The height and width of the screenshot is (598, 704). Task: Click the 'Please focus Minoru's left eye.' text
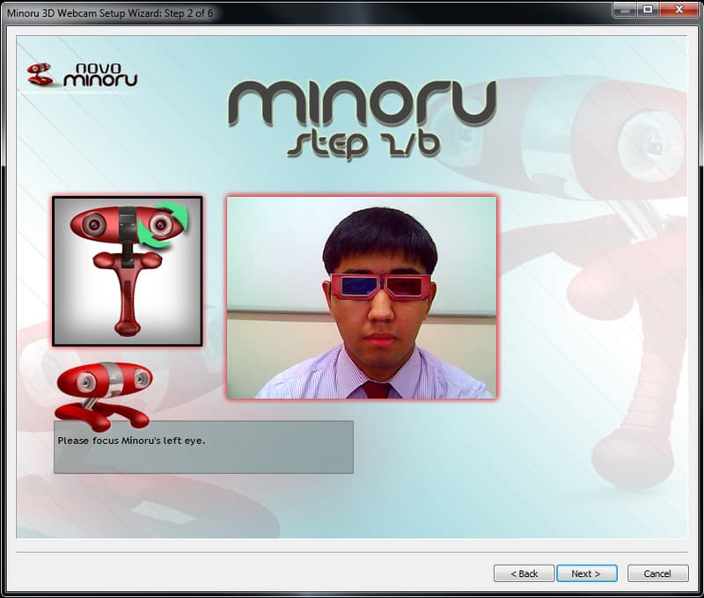coord(131,441)
